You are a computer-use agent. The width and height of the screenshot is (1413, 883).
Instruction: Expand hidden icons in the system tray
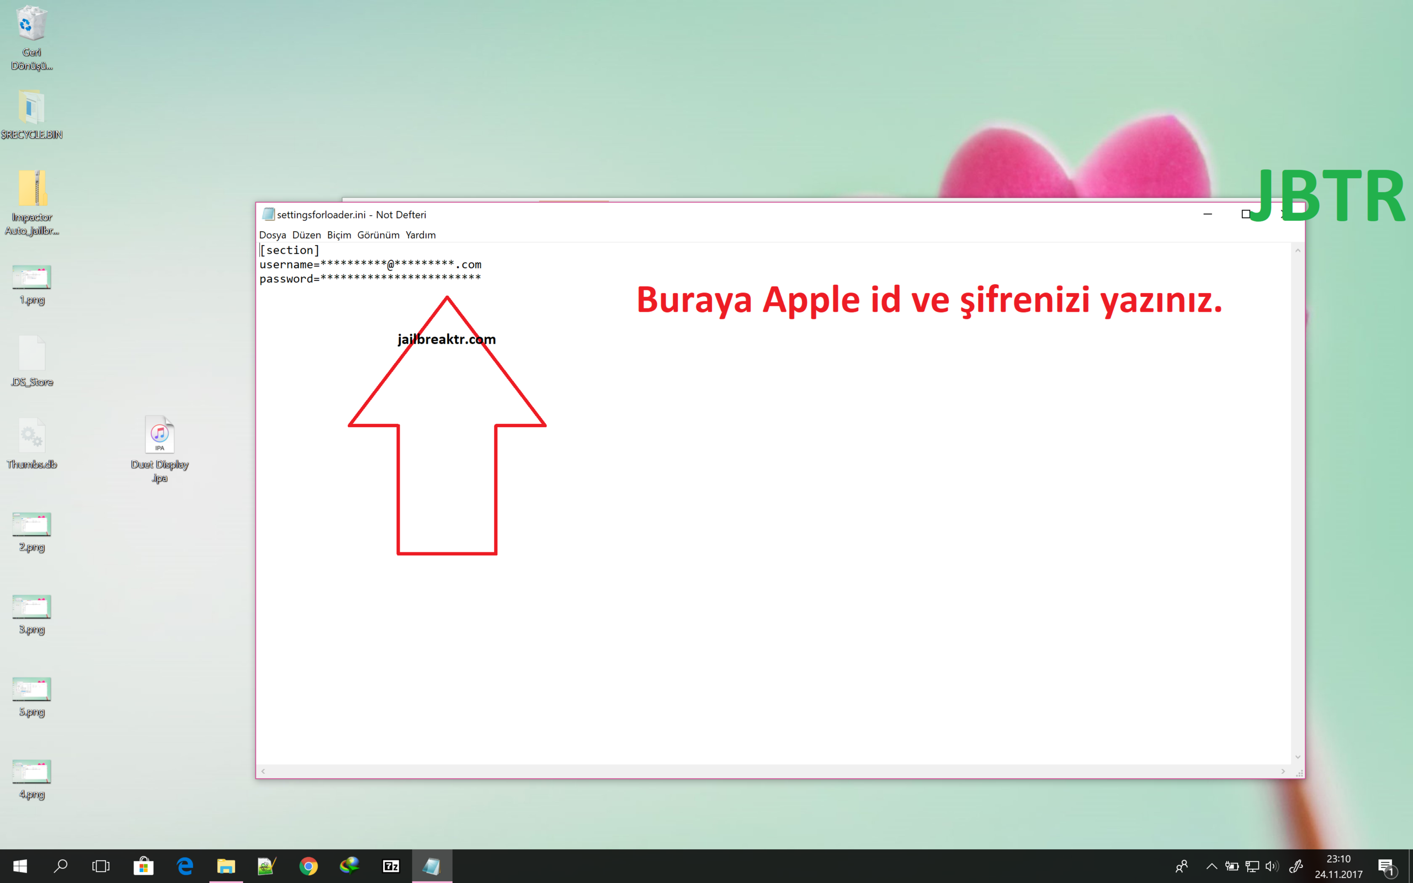click(x=1213, y=866)
